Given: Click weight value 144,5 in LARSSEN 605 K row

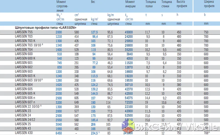Looking at the screenshot, I should [94, 94].
